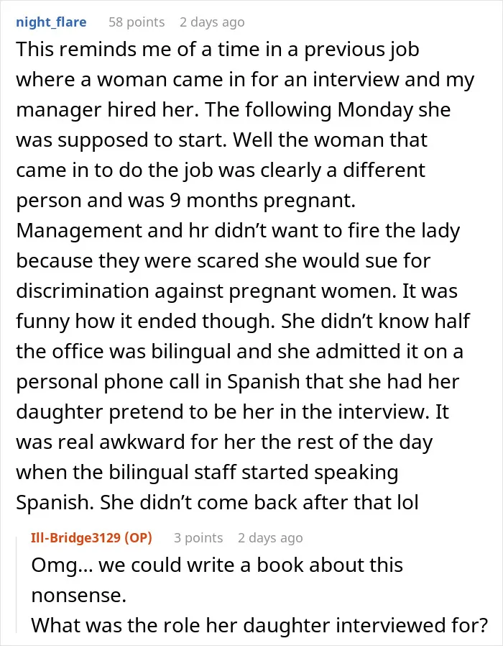This screenshot has height=646, width=503.
Task: Click the 3 points score label
Action: 198,537
